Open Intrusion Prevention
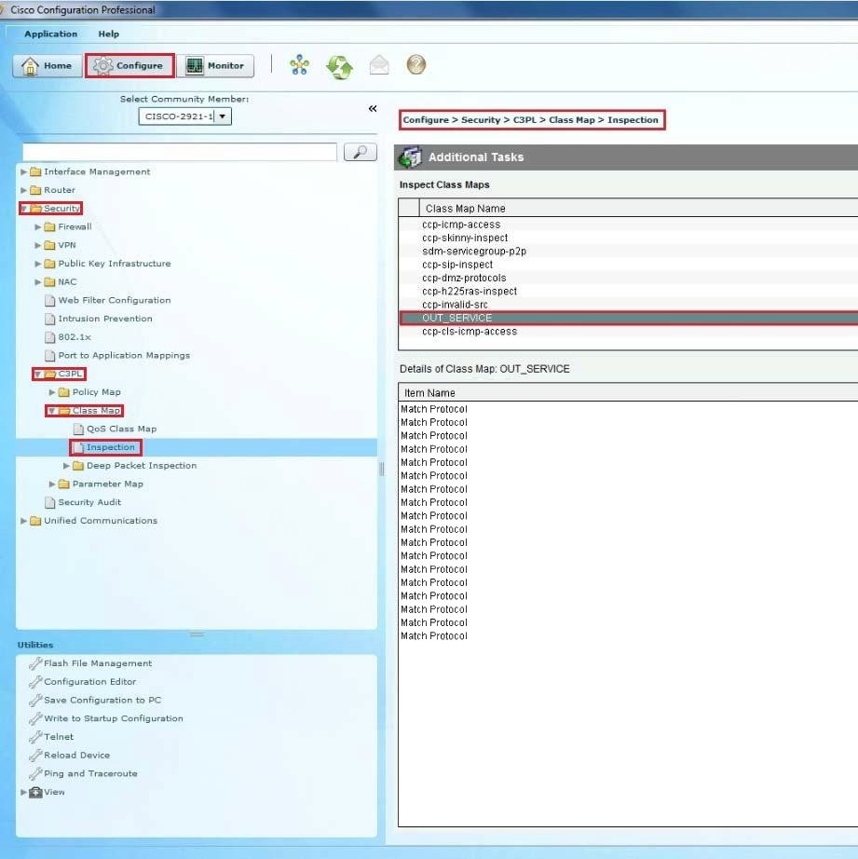 [105, 319]
